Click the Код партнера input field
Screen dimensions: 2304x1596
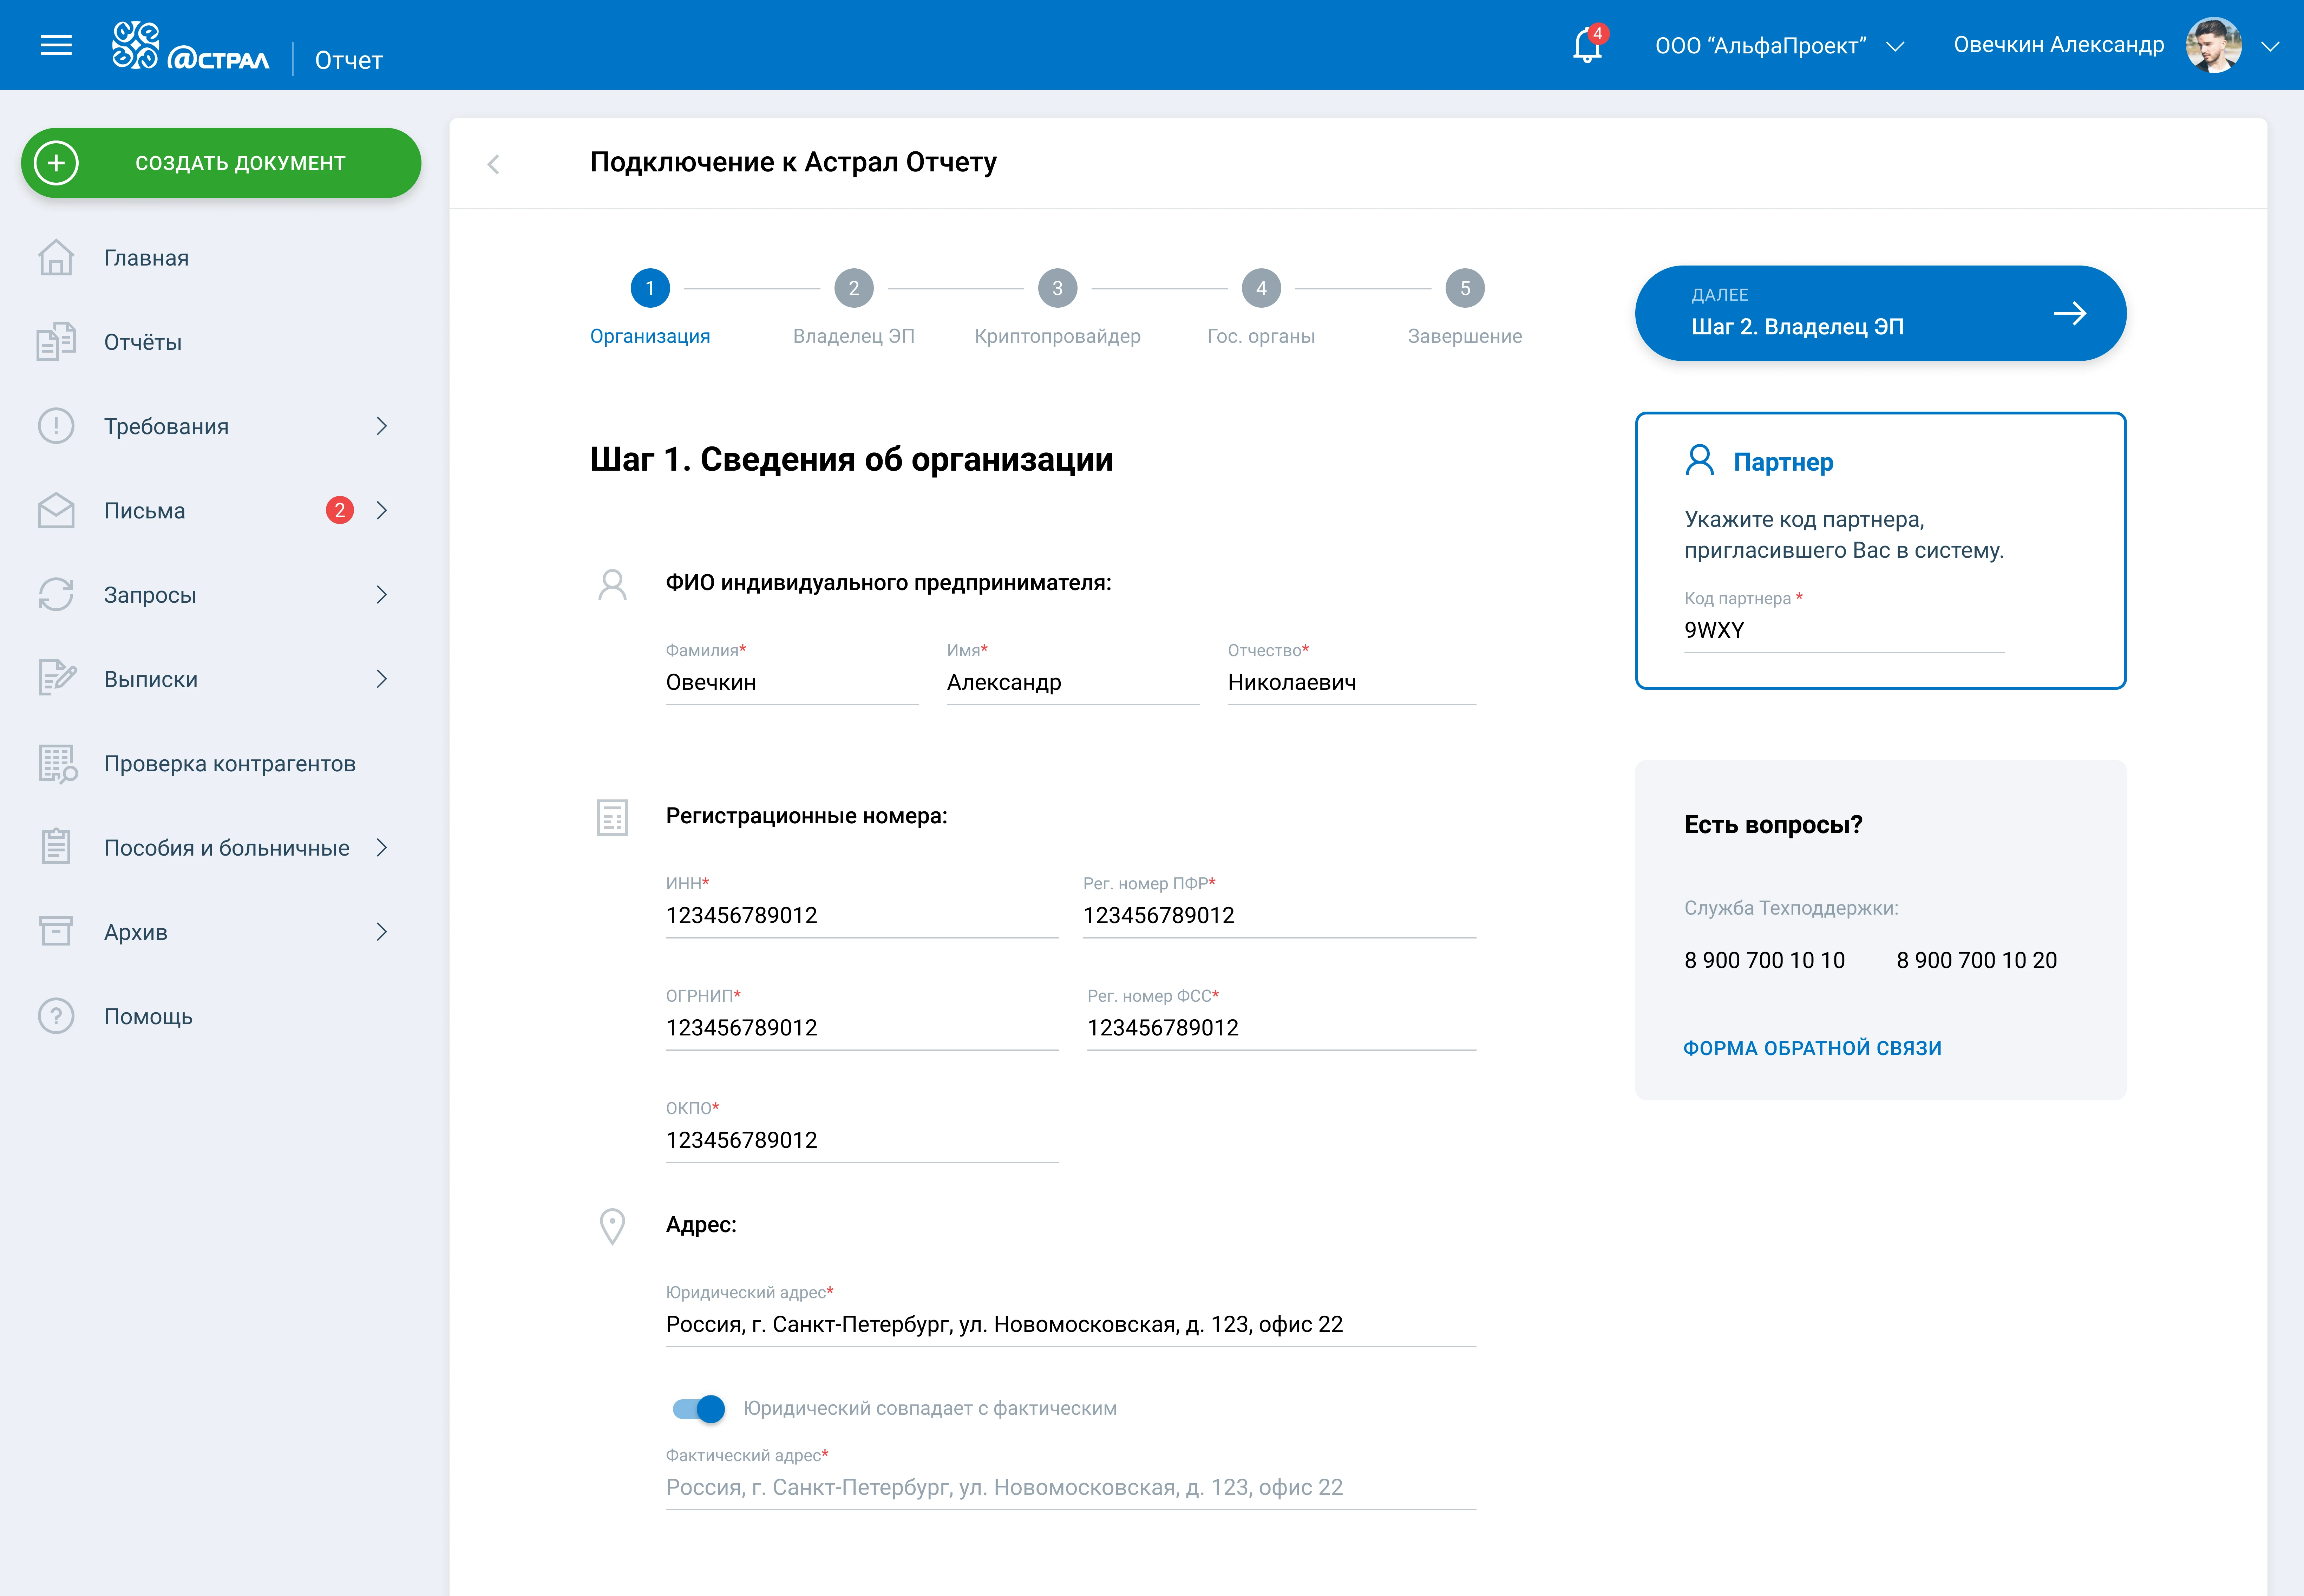(1844, 630)
